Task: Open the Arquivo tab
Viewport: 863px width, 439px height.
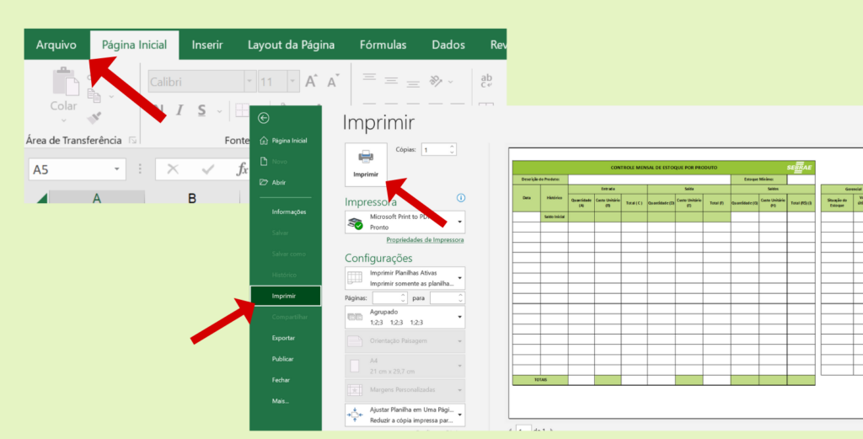Action: point(56,46)
